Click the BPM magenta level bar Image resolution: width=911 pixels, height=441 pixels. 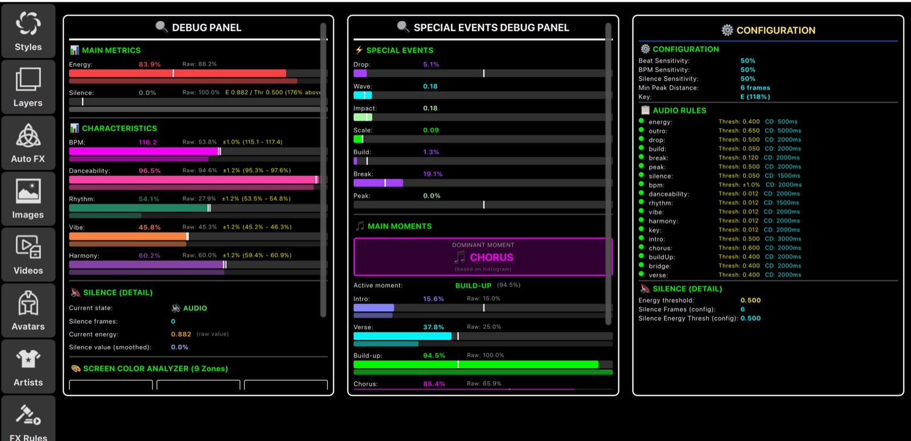[198, 151]
